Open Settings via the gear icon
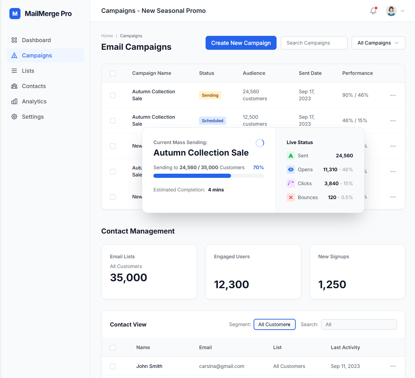The height and width of the screenshot is (378, 415). [14, 117]
